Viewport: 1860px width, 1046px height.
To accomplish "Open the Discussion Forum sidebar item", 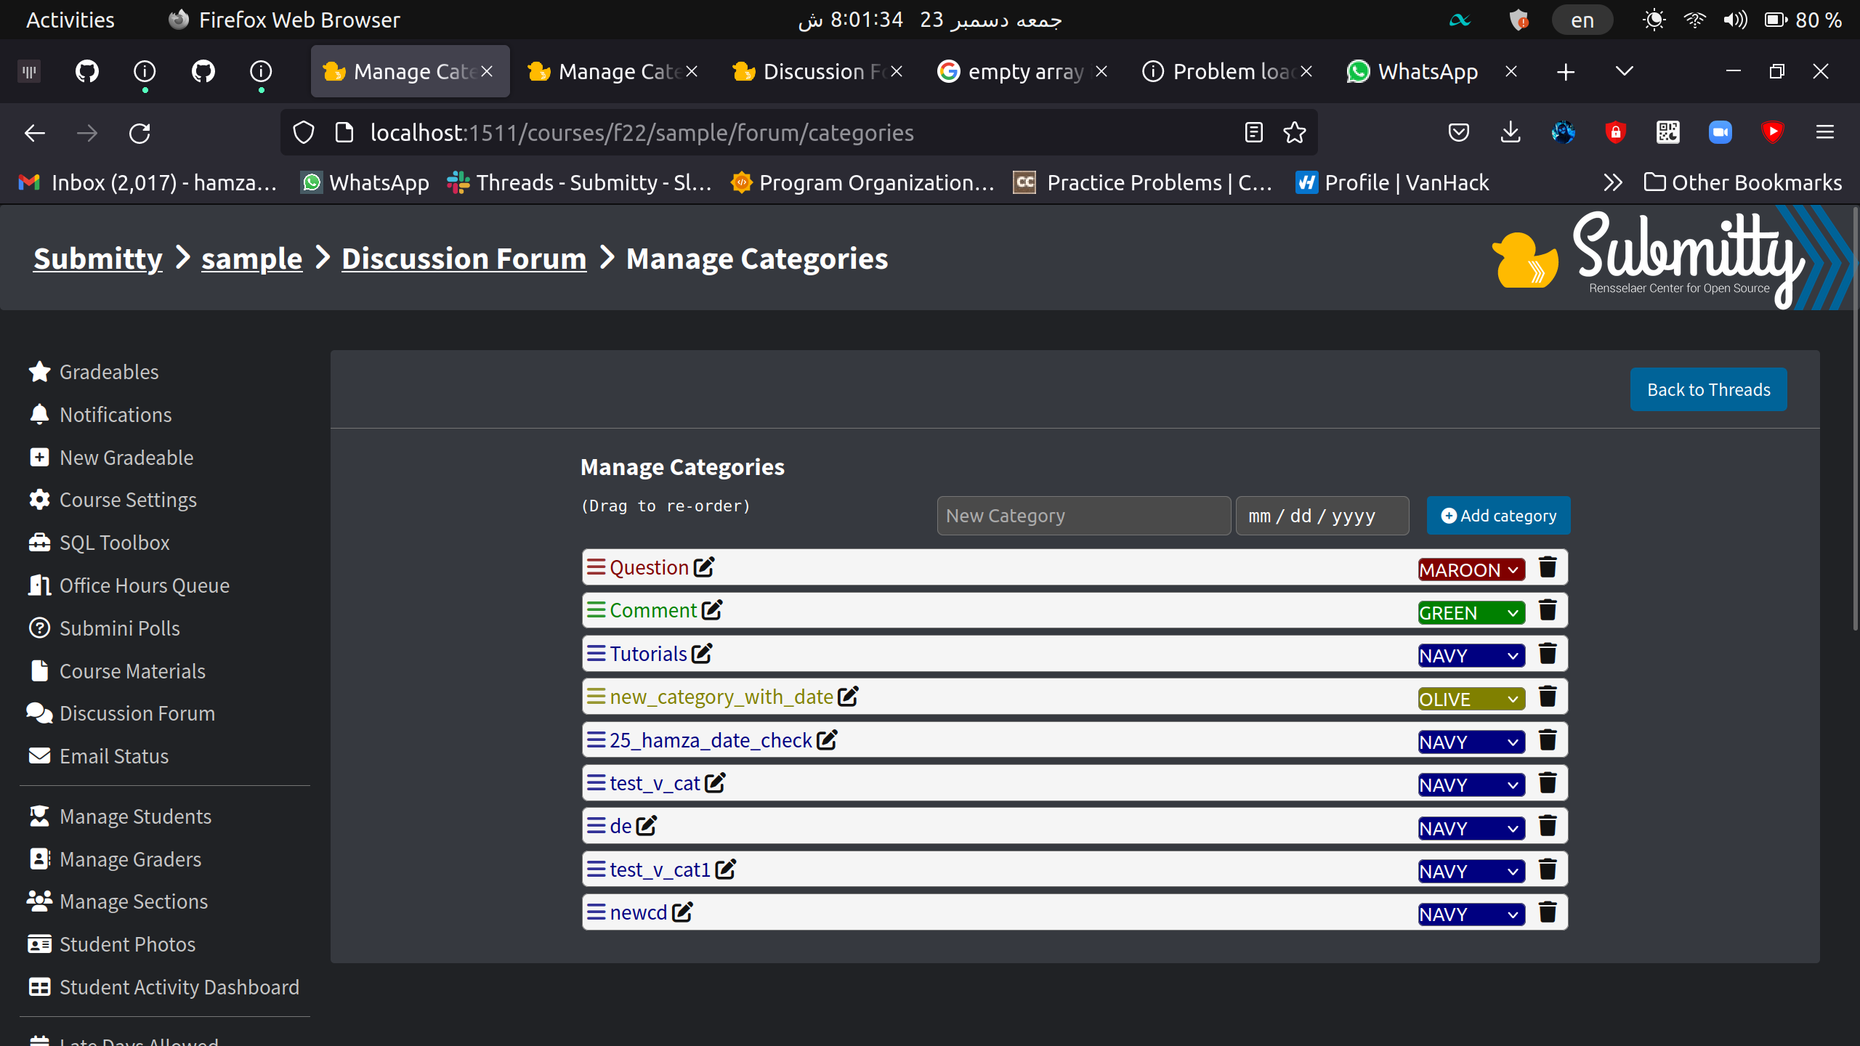I will [137, 713].
